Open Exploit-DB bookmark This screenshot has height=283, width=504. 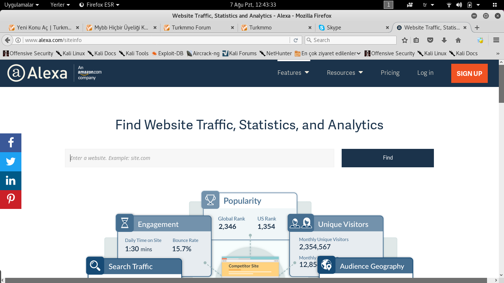pyautogui.click(x=167, y=53)
